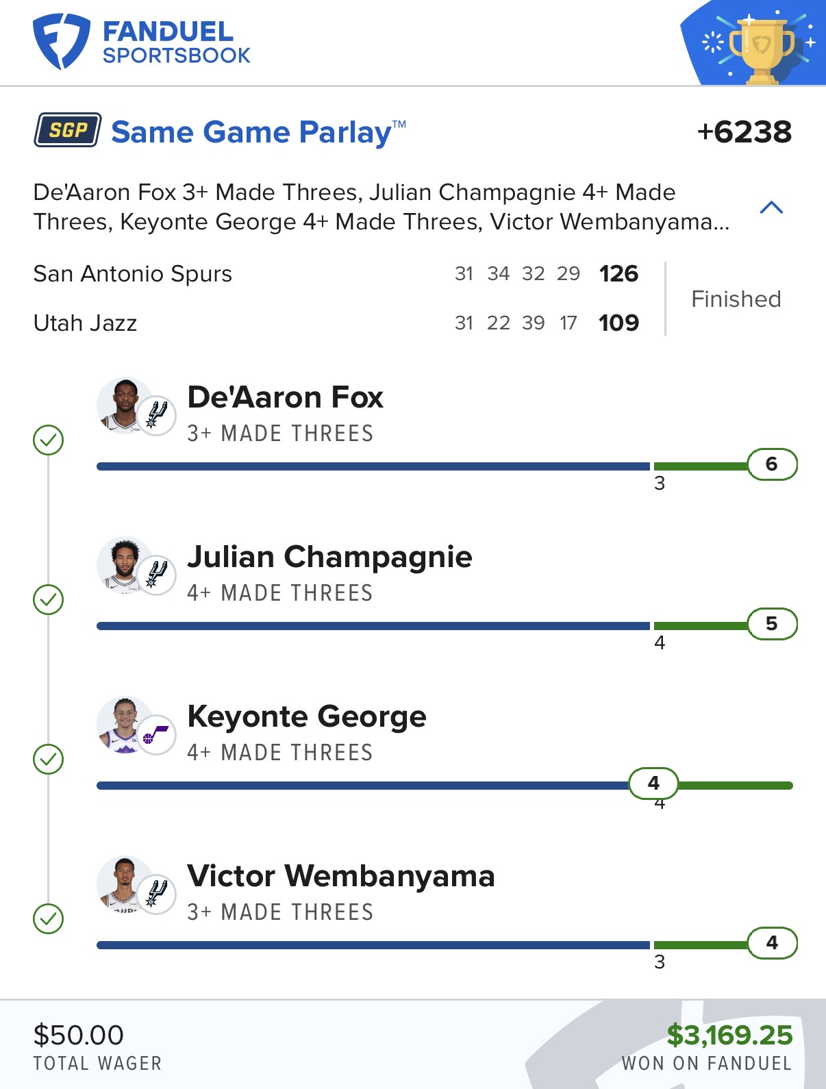This screenshot has height=1089, width=826.
Task: Click the green checkmark beside De'Aaron Fox
Action: click(x=49, y=440)
